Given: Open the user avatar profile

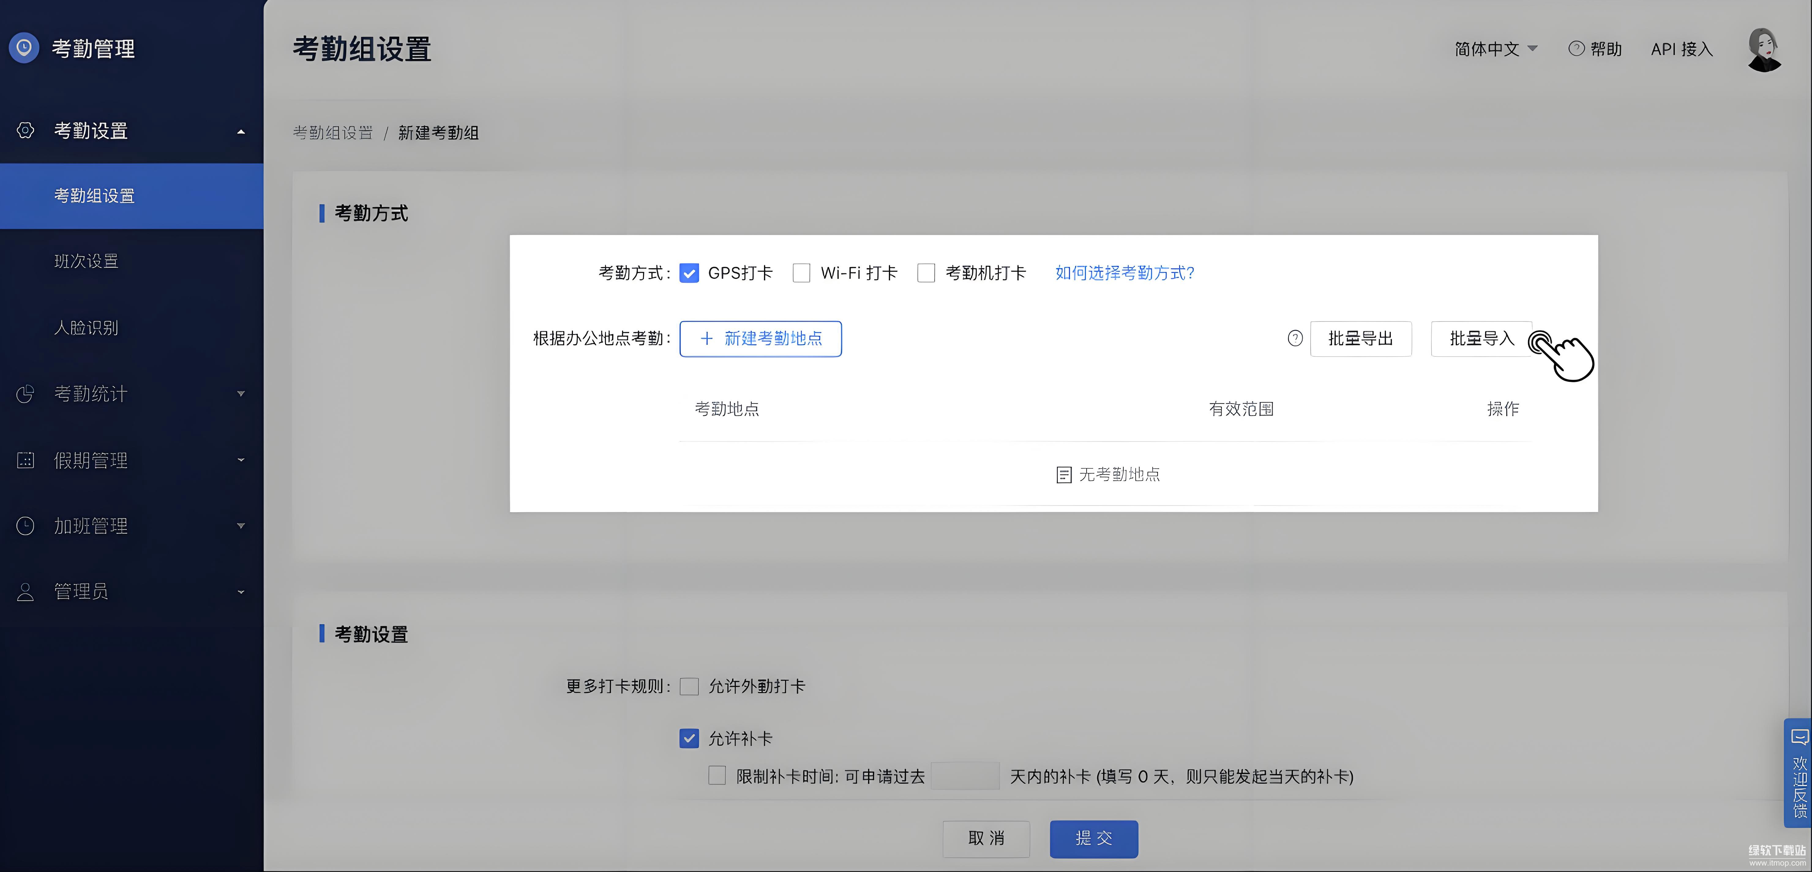Looking at the screenshot, I should pos(1764,49).
